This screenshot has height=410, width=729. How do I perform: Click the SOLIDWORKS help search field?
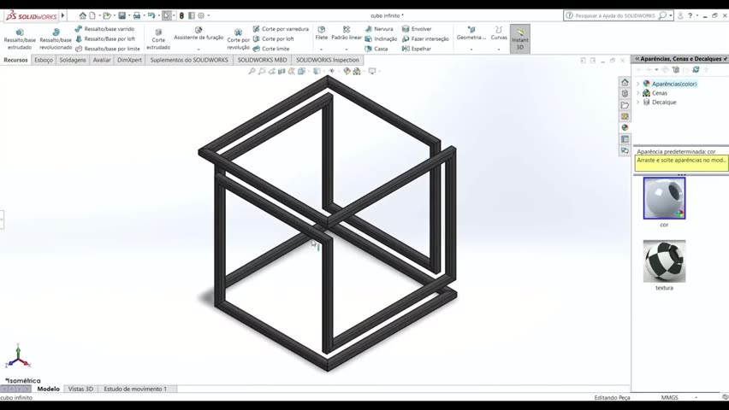[x=614, y=15]
